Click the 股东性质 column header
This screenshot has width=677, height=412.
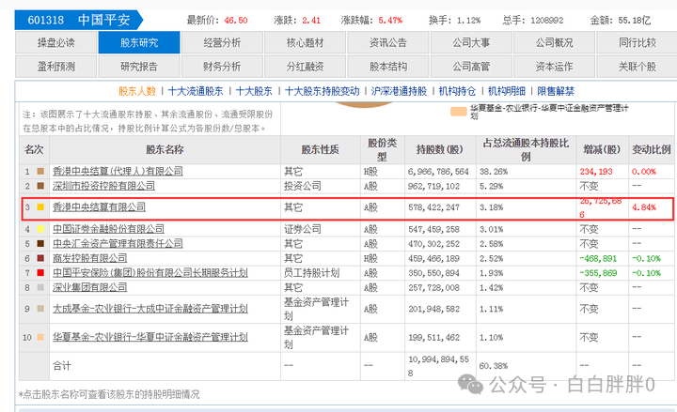tap(320, 150)
